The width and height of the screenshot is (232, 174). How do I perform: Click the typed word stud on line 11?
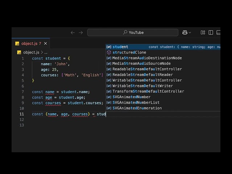click(x=101, y=114)
